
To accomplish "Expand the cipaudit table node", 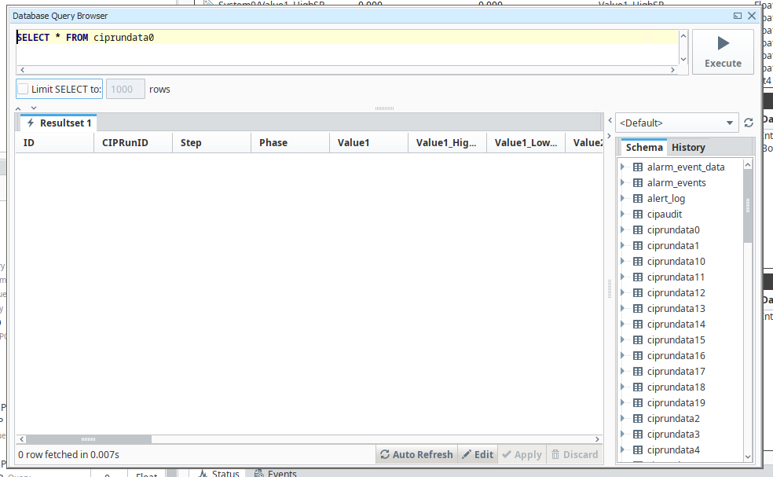I will point(623,214).
